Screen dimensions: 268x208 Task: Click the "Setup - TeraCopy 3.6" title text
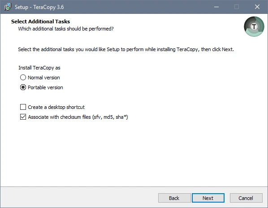[x=39, y=7]
